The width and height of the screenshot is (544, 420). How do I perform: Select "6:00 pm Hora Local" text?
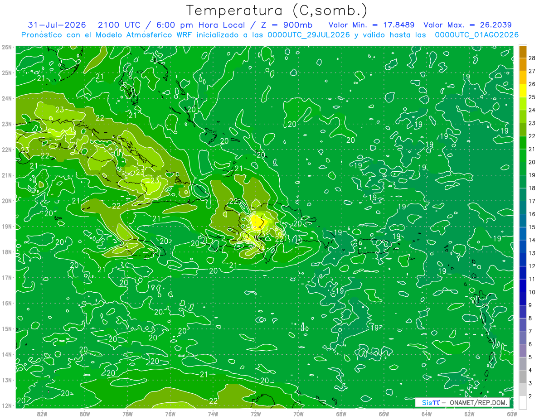pos(201,25)
